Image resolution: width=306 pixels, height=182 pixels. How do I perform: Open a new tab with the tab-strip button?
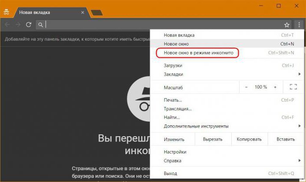97,13
